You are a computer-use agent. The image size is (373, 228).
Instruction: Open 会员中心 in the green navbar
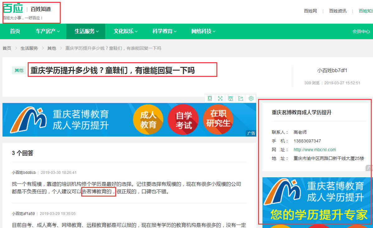click(361, 31)
